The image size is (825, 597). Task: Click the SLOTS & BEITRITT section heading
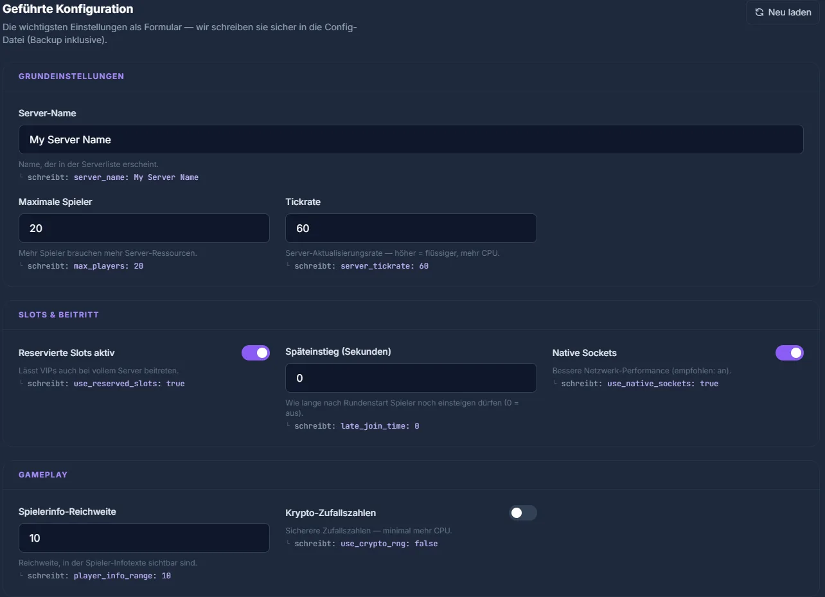(x=58, y=315)
